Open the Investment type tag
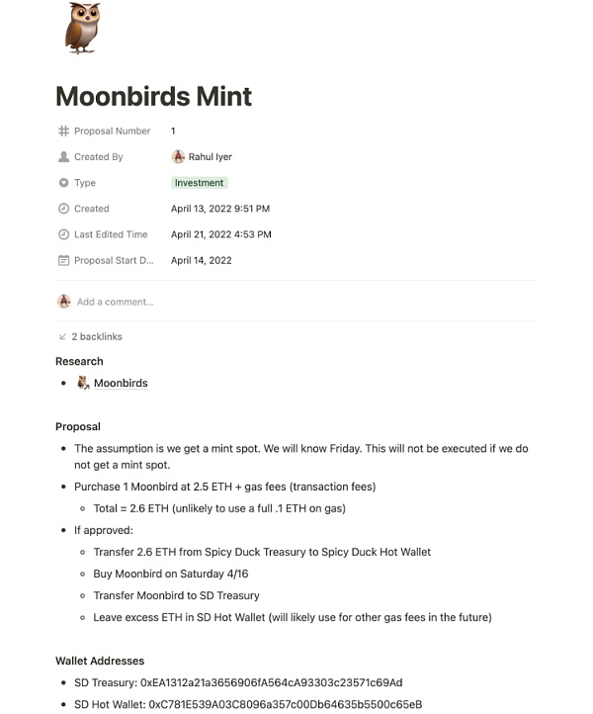Screen dimensions: 593x714 click(199, 183)
